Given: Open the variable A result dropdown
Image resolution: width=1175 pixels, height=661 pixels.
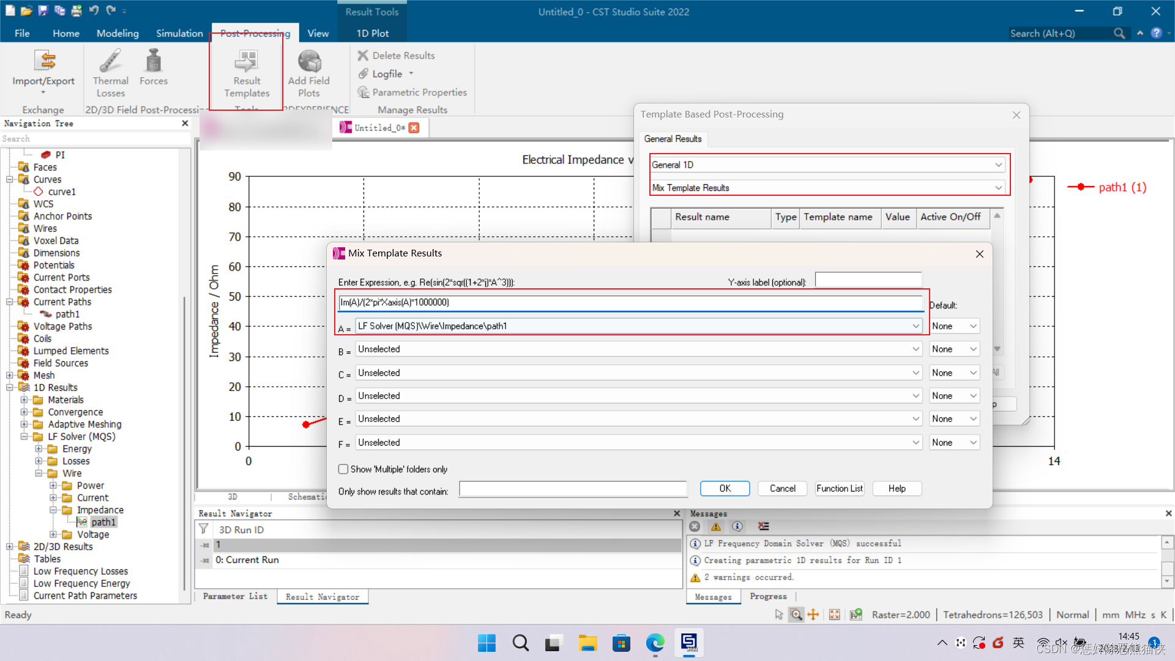Looking at the screenshot, I should pyautogui.click(x=916, y=326).
